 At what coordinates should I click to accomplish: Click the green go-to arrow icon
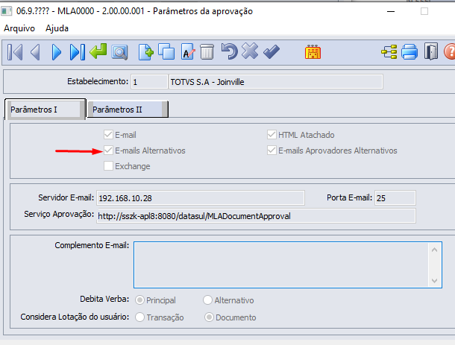tap(98, 51)
